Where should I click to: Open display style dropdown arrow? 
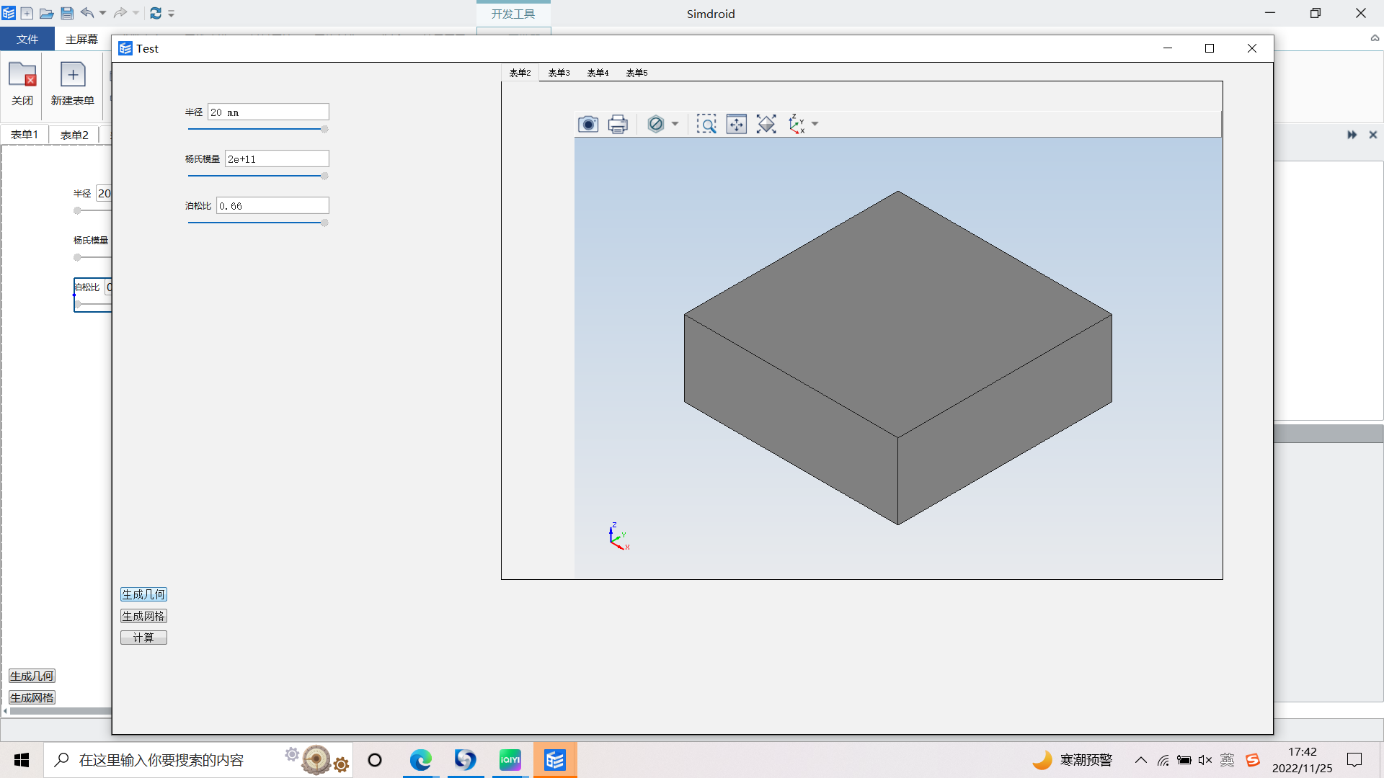(x=675, y=124)
